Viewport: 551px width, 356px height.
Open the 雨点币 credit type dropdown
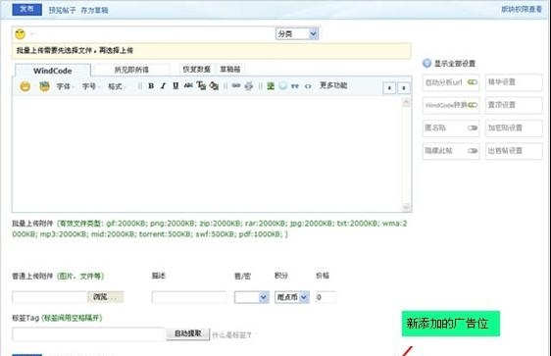292,297
